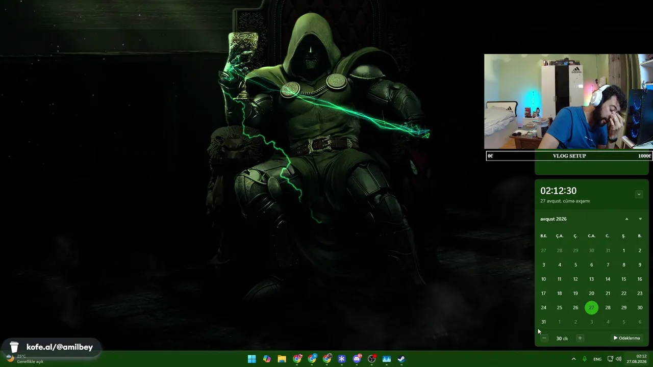Screen dimensions: 653x367
Task: Select the dimmed July 30 date
Action: pyautogui.click(x=591, y=250)
